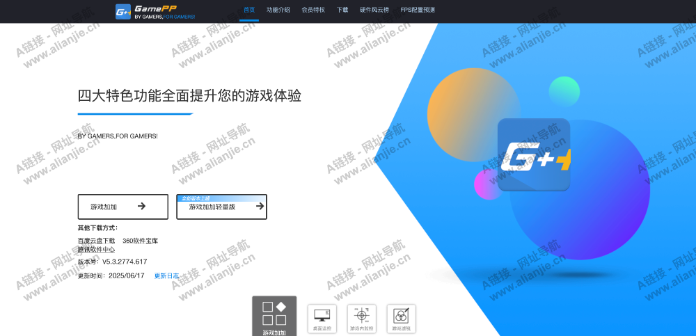Select the 游戏滤镜 filter icon
696x336 pixels.
pyautogui.click(x=402, y=319)
